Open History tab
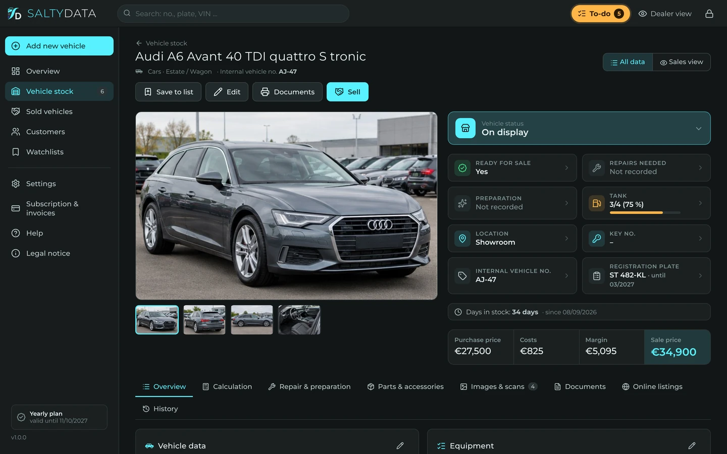The width and height of the screenshot is (727, 454). point(161,409)
